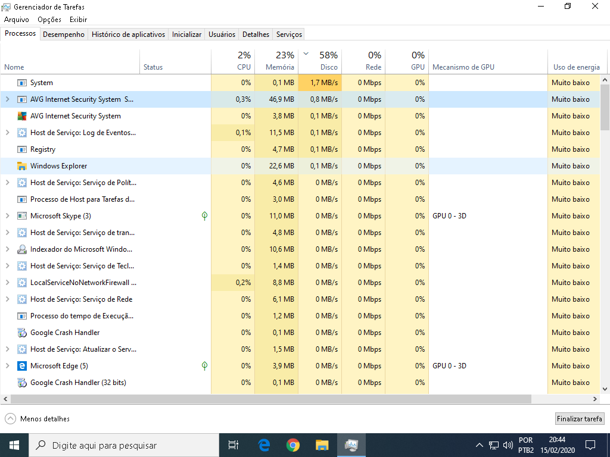Click the Microsoft Edge process icon
This screenshot has width=610, height=457.
[x=22, y=366]
